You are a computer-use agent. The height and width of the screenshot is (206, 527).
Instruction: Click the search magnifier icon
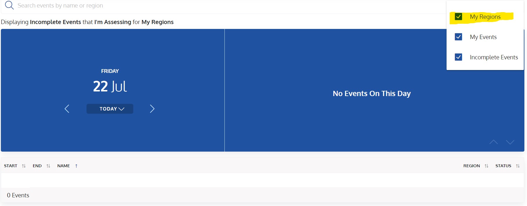(9, 5)
